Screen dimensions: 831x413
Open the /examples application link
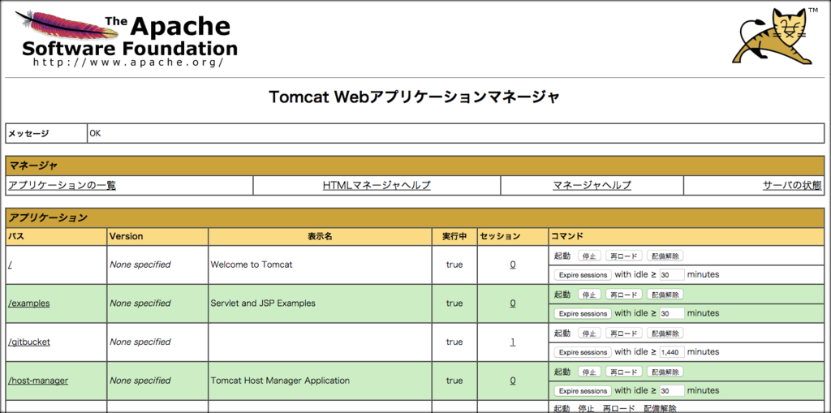pos(29,303)
